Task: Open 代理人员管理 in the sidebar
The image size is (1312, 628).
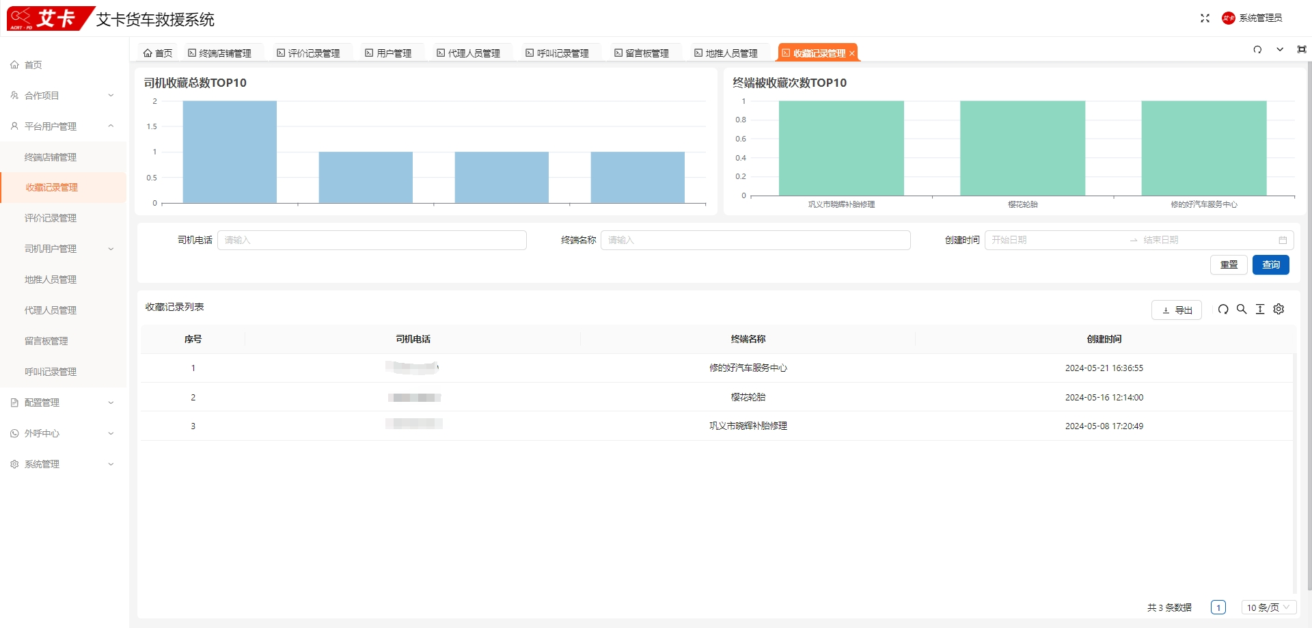Action: click(63, 310)
